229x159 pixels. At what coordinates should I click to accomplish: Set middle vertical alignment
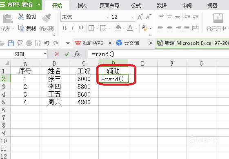(x=169, y=17)
